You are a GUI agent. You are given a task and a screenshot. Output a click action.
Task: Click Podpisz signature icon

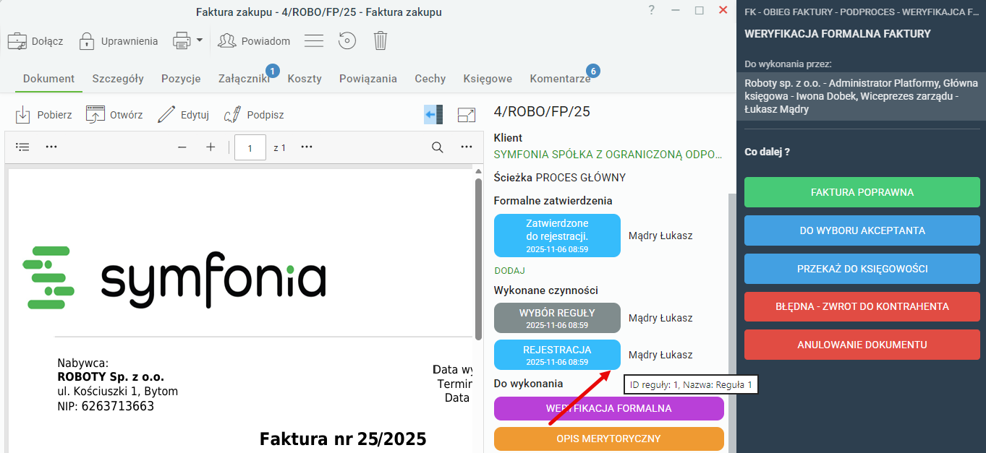point(233,114)
